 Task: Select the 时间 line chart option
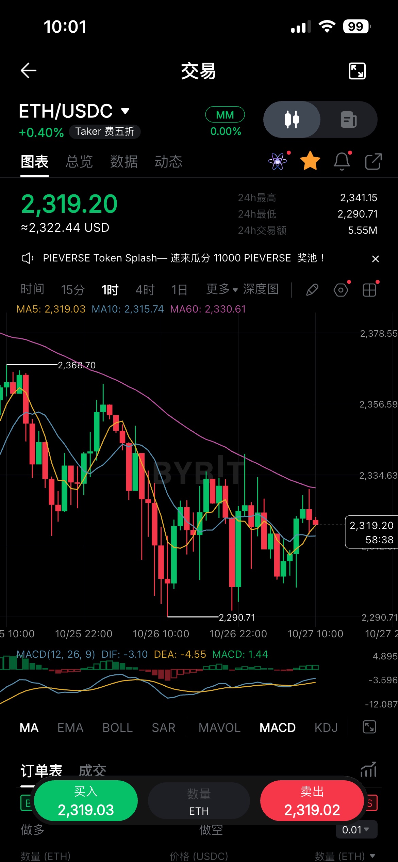32,289
